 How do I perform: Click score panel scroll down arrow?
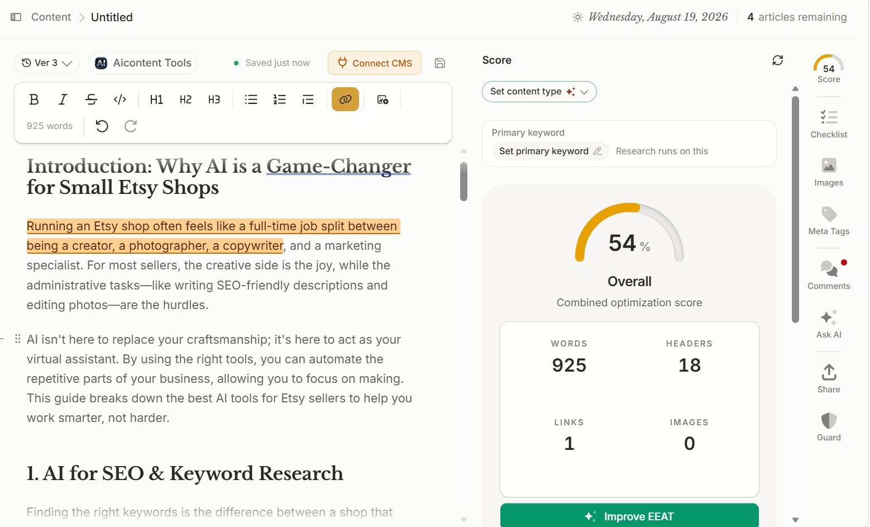tap(795, 520)
